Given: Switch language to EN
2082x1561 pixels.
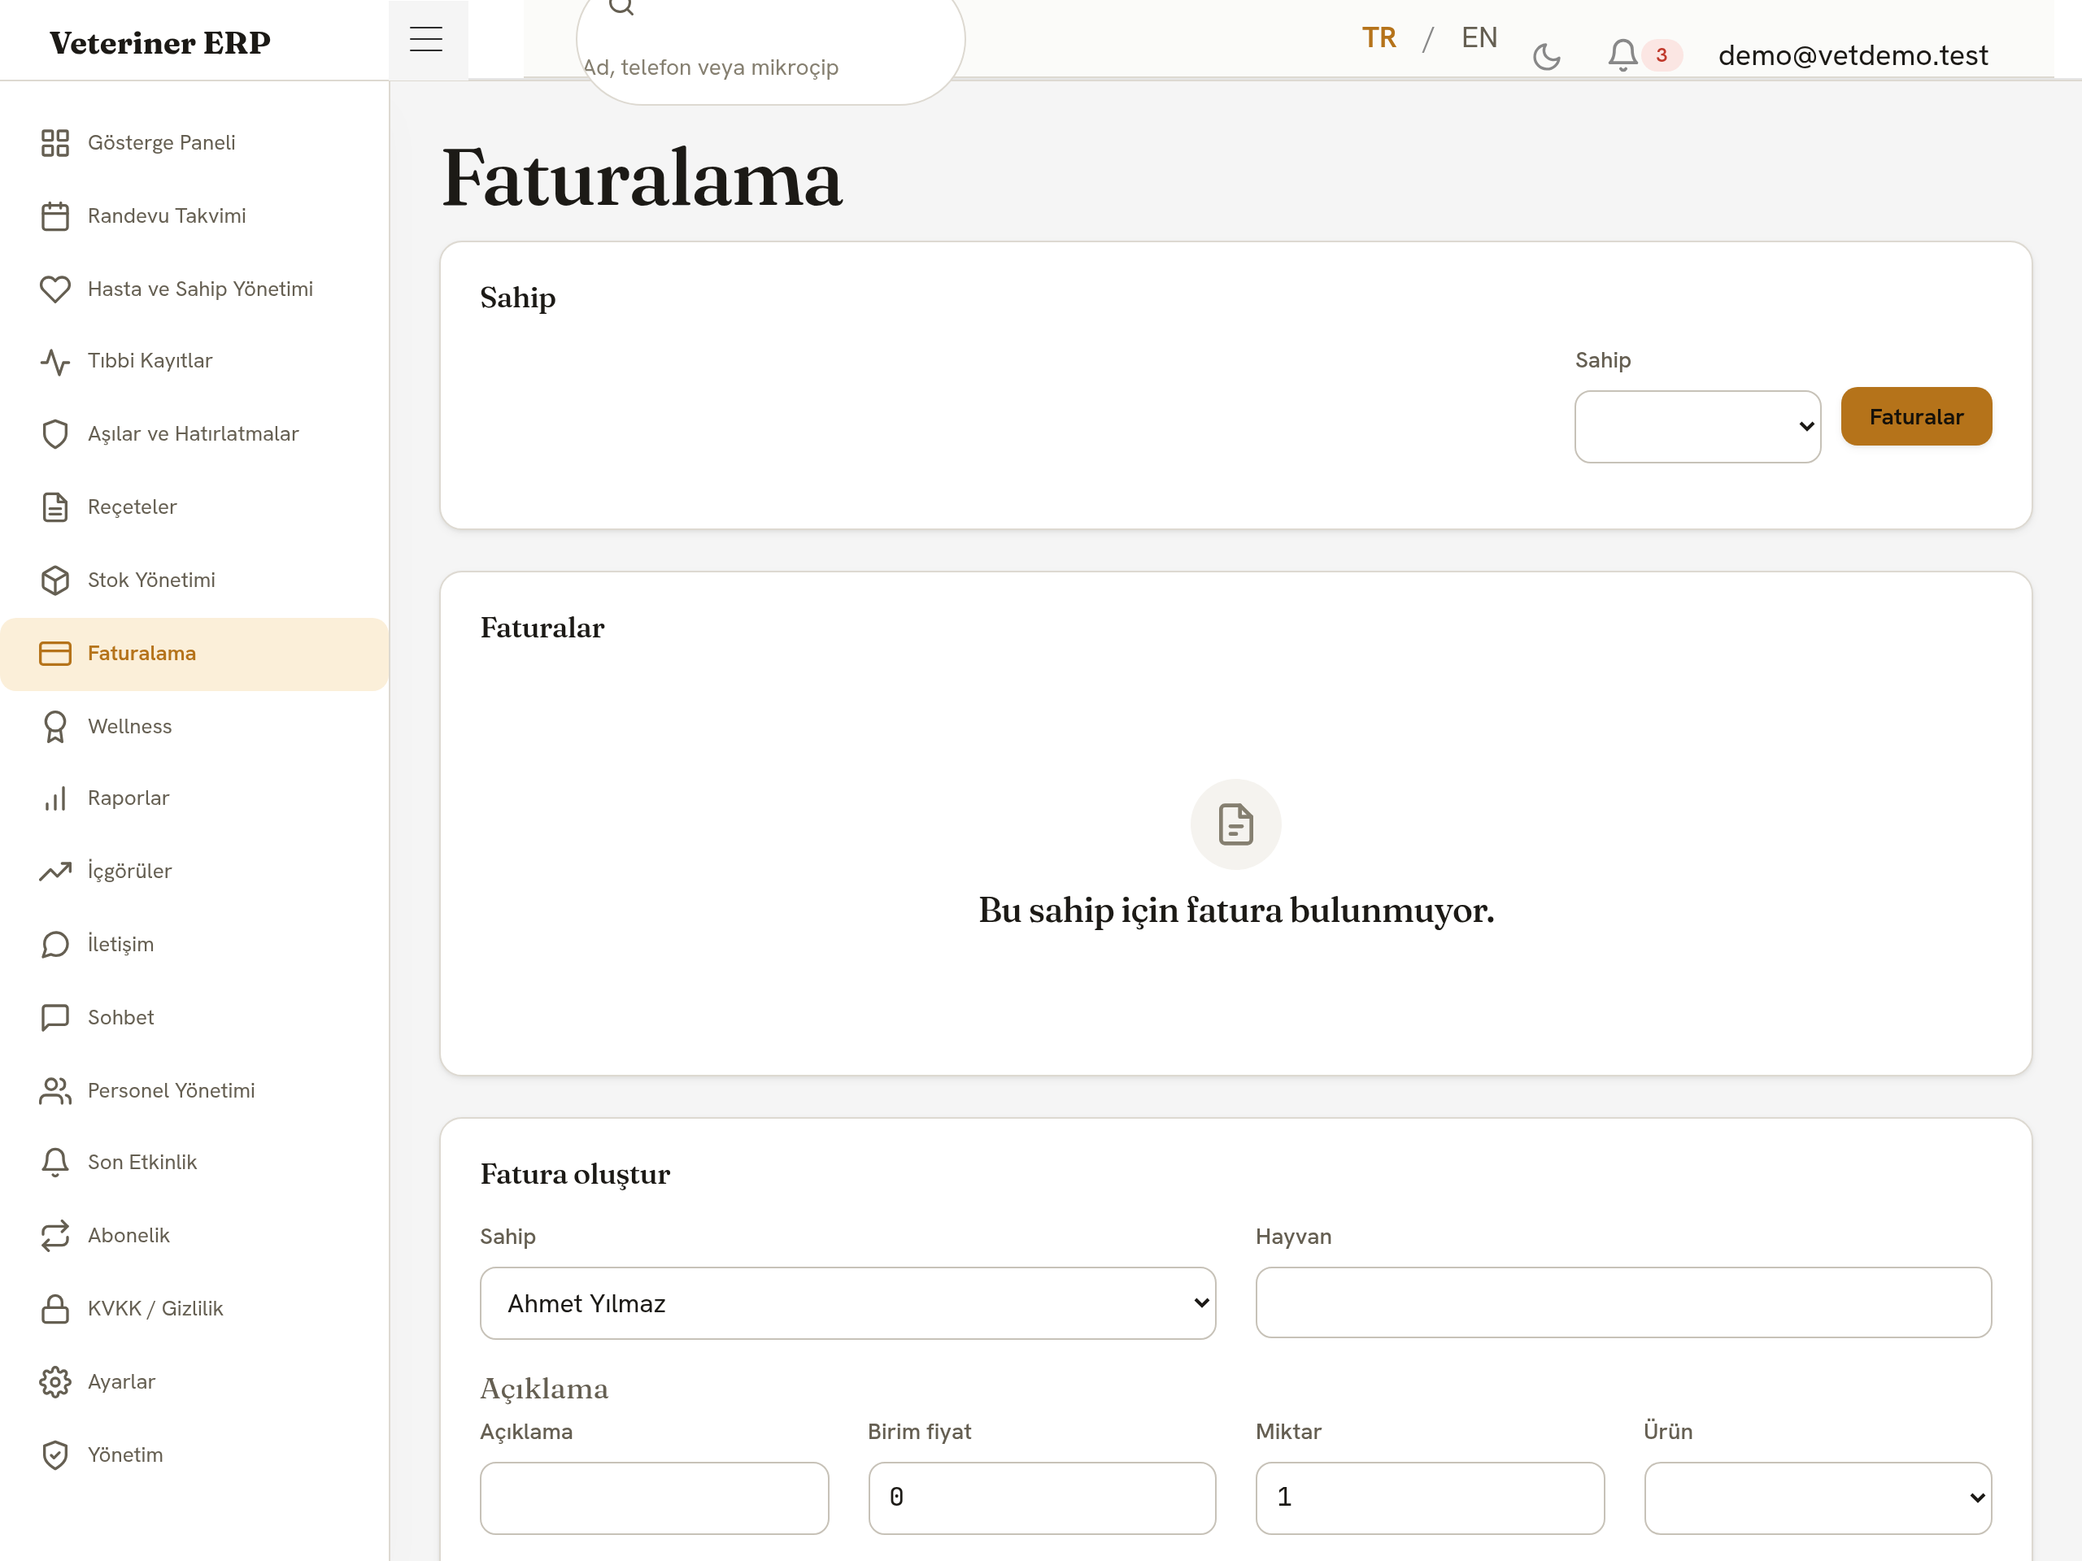Looking at the screenshot, I should coord(1479,37).
